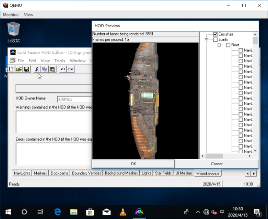Click the Errors text box

(54, 154)
